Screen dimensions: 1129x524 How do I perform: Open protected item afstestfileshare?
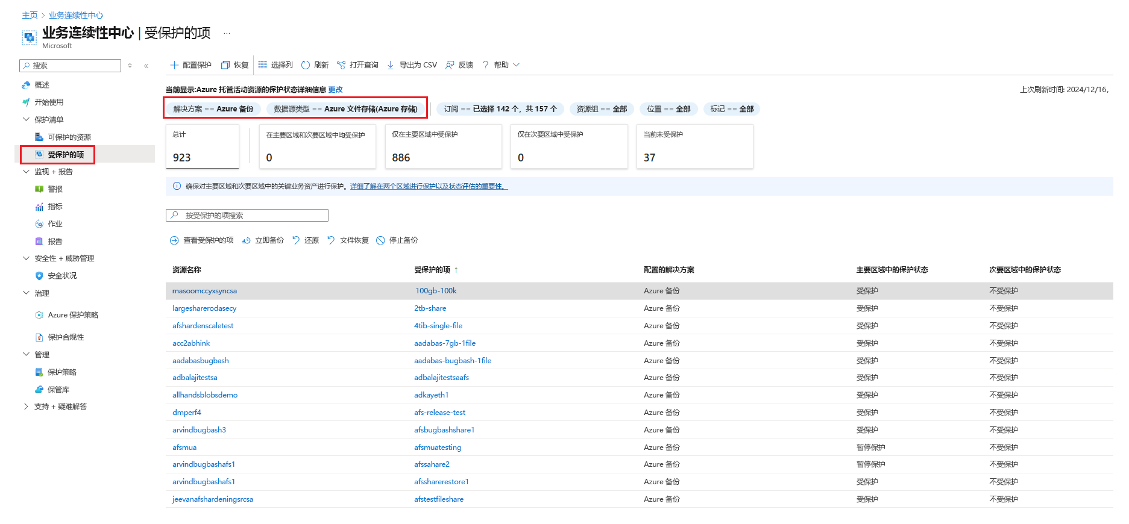439,499
